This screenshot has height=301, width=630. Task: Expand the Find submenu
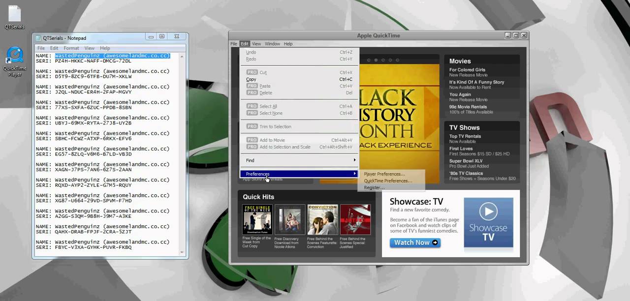(x=299, y=160)
